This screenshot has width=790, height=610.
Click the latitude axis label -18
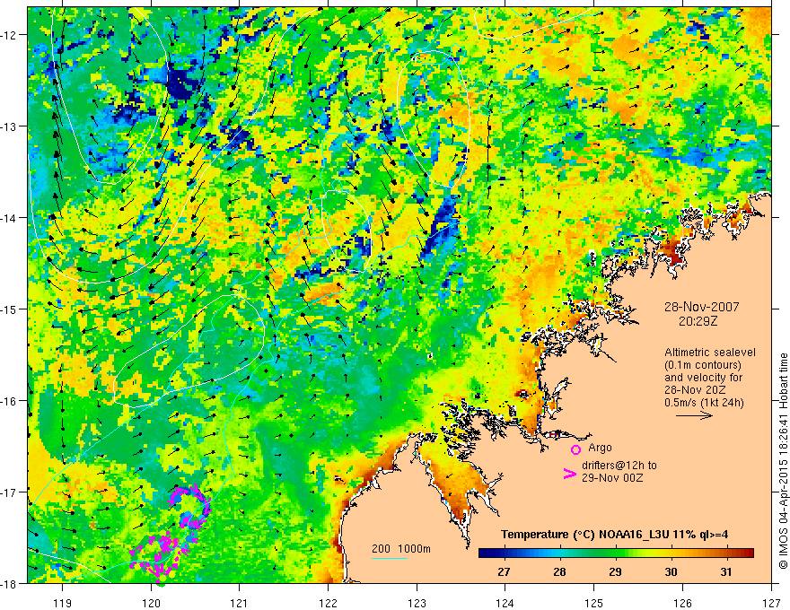10,583
